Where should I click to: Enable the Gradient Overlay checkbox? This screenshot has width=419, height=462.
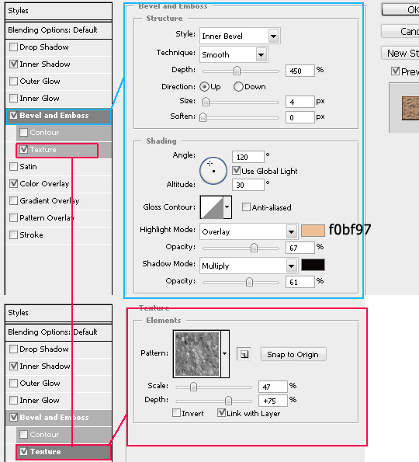13,201
